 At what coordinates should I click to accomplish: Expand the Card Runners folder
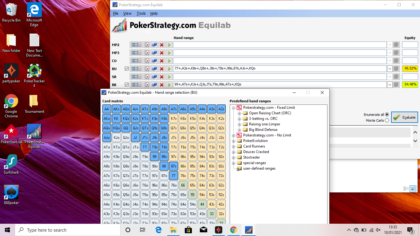pos(234,146)
